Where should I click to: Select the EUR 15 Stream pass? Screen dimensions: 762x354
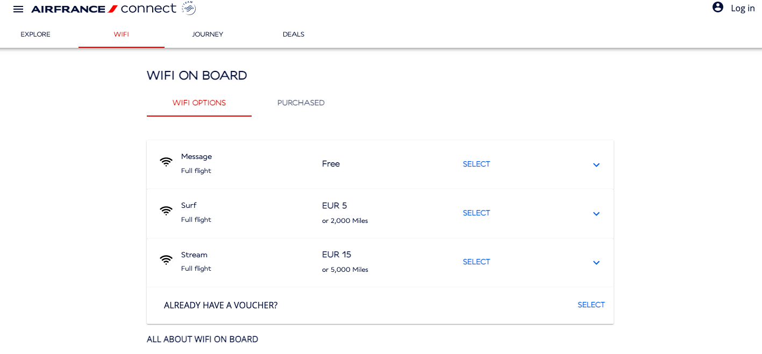pyautogui.click(x=476, y=262)
